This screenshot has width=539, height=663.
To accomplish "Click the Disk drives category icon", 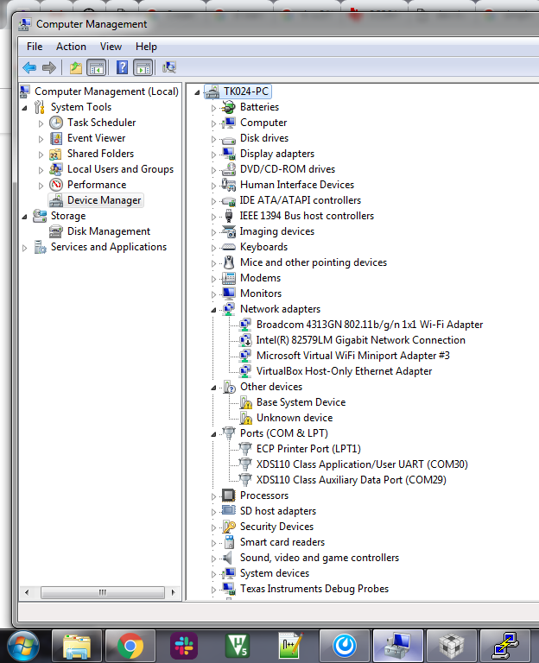I will (228, 139).
